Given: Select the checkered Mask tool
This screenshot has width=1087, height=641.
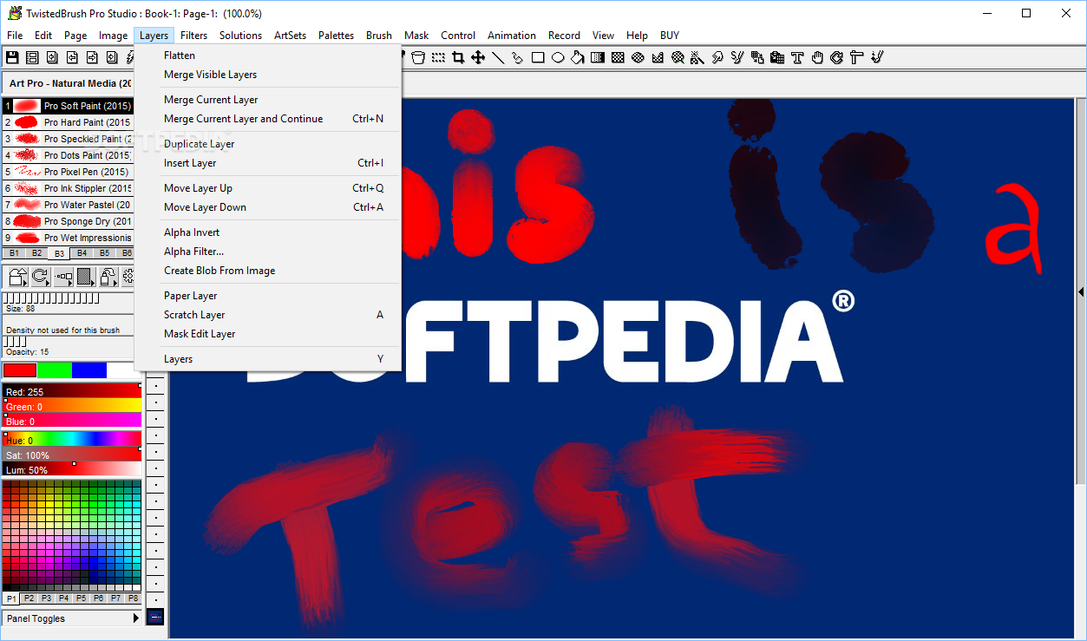Looking at the screenshot, I should 617,57.
